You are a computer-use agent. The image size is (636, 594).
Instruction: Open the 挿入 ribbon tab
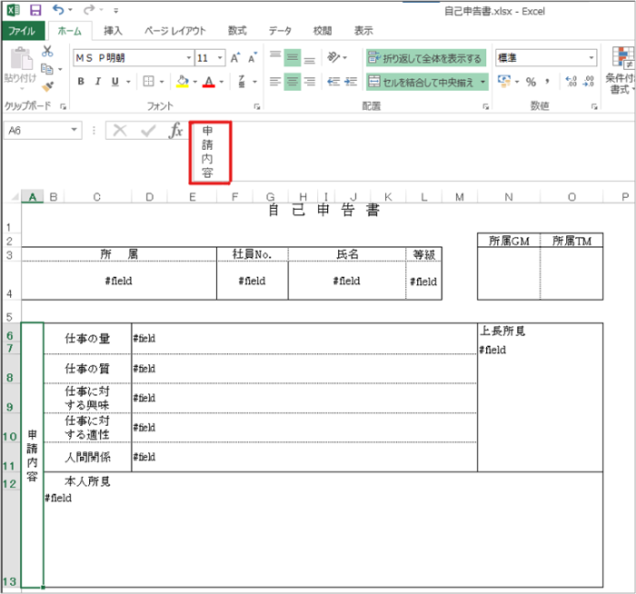pyautogui.click(x=114, y=31)
